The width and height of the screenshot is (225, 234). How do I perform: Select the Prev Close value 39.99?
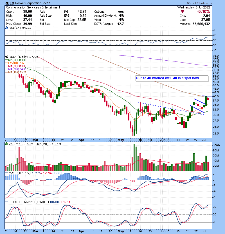[28, 24]
